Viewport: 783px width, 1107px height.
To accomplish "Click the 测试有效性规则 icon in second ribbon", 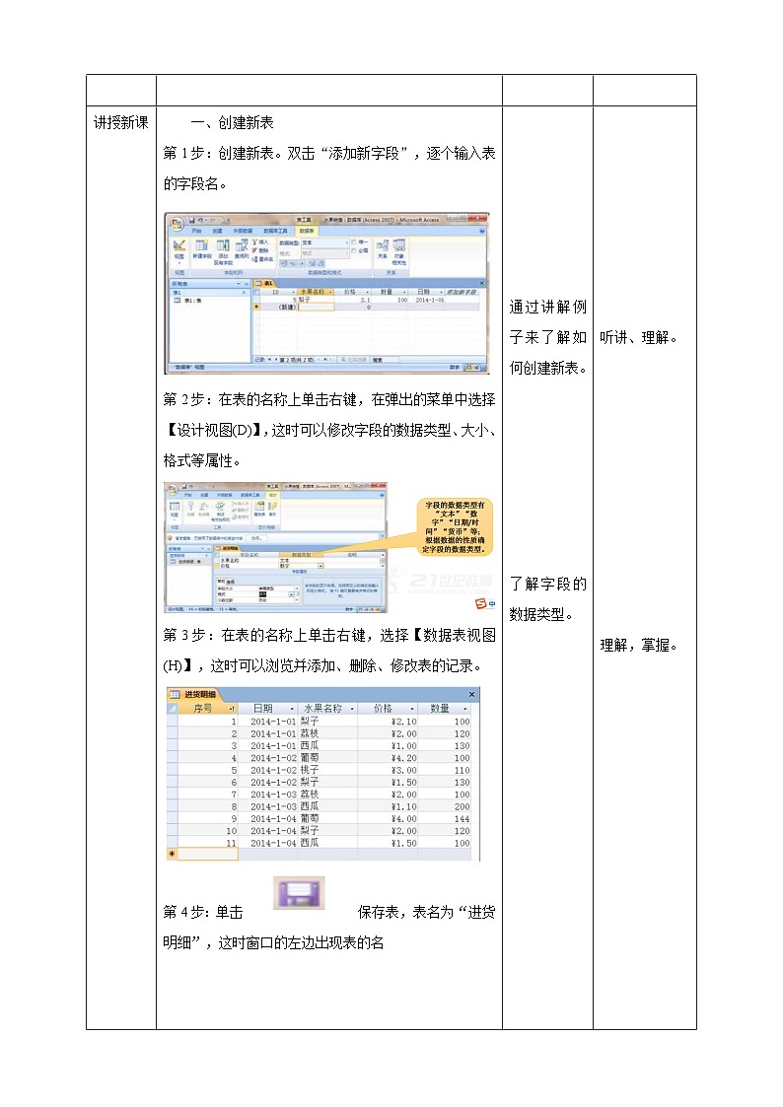I will click(x=220, y=507).
